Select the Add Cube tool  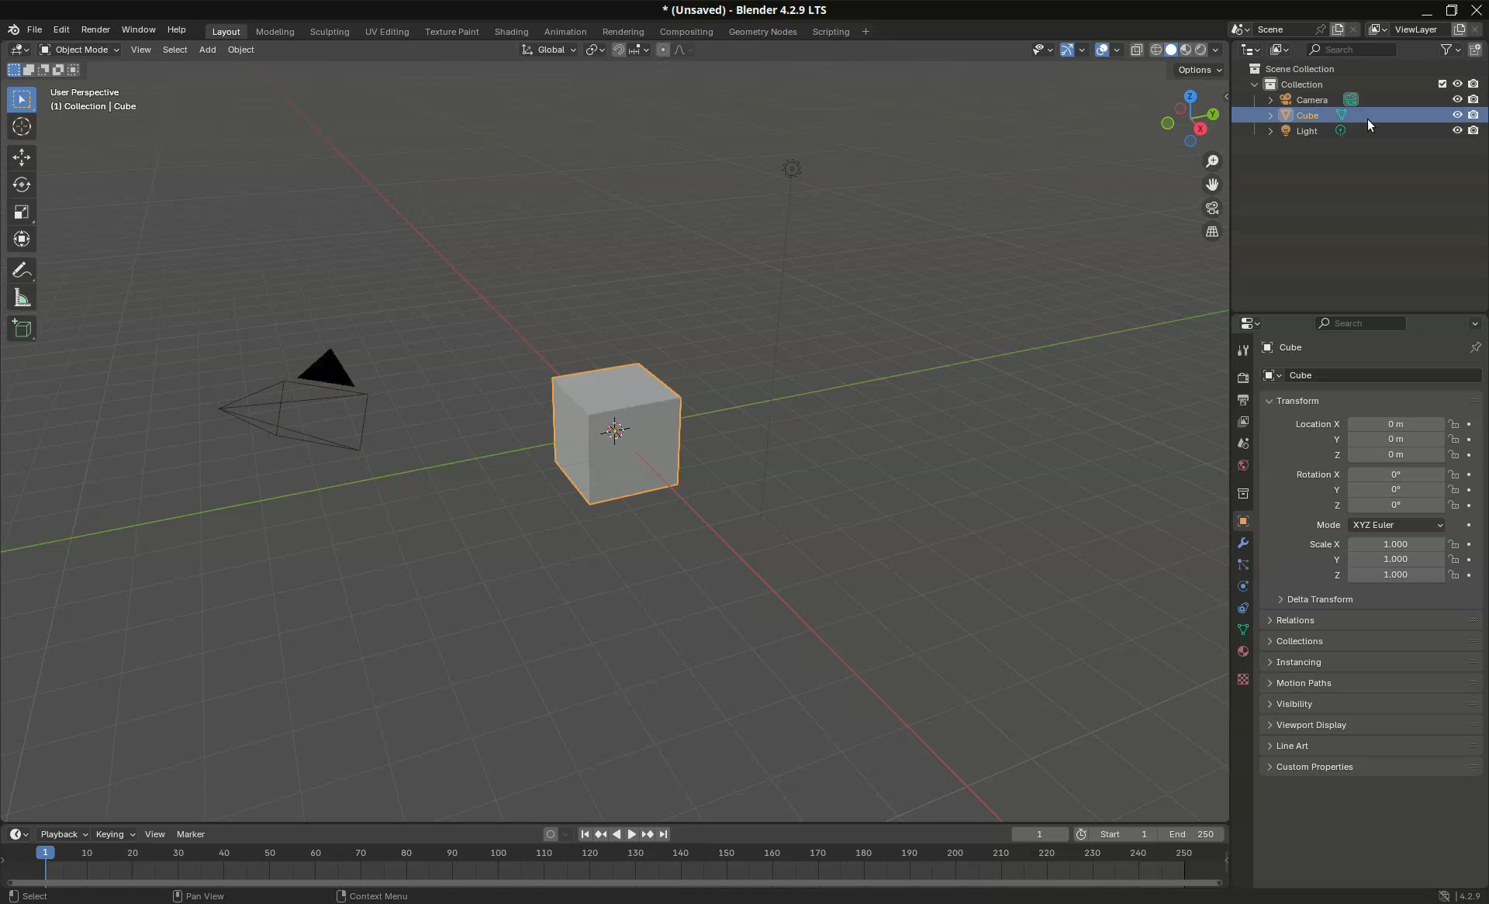(x=22, y=329)
